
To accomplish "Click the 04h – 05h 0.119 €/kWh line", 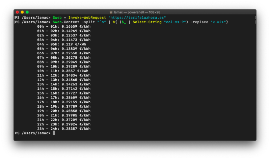I will click(x=61, y=44).
